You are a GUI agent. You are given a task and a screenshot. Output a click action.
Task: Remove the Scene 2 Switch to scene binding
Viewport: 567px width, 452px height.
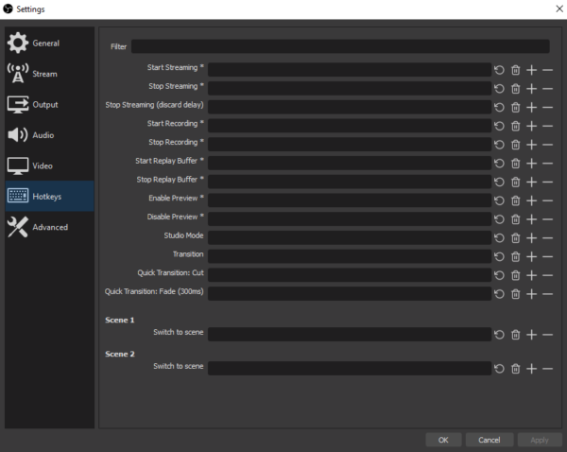[547, 369]
